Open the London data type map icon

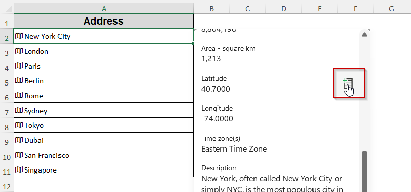click(x=19, y=51)
